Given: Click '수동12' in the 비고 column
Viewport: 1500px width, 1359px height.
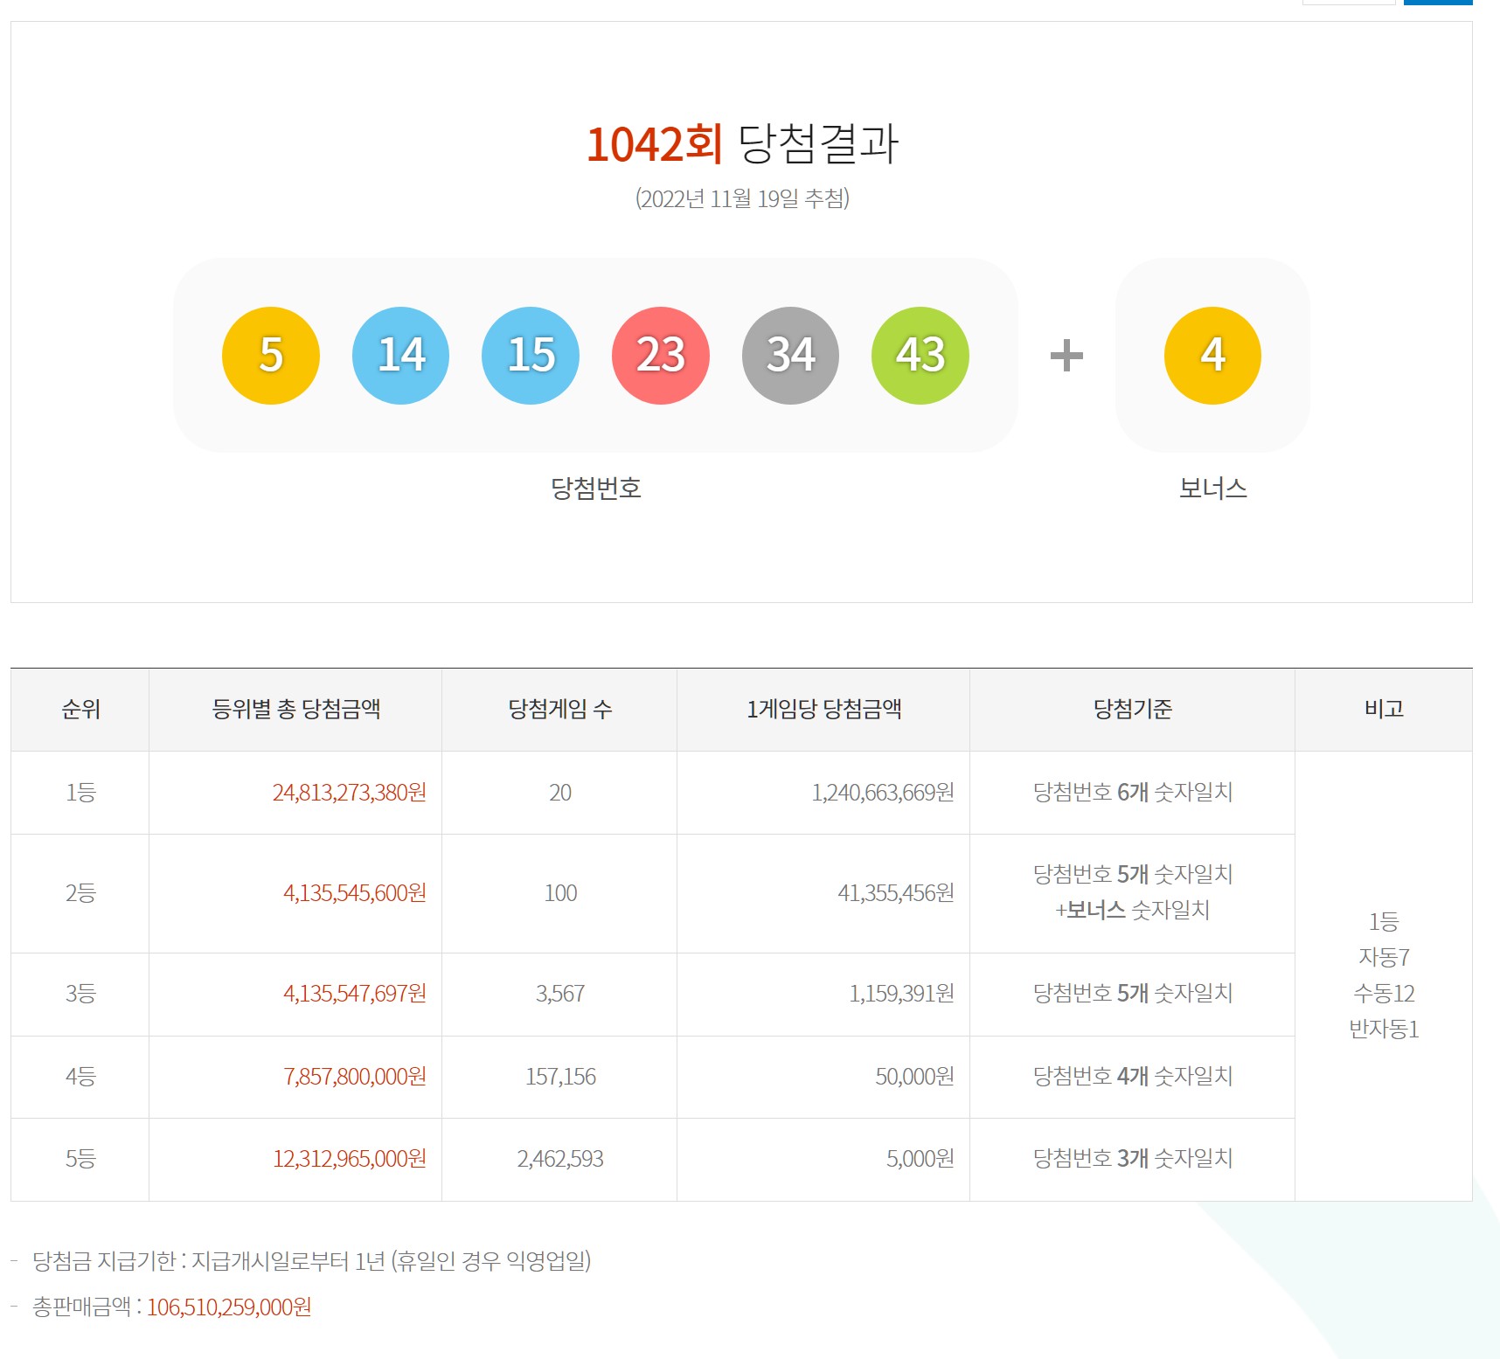Looking at the screenshot, I should pos(1384,994).
